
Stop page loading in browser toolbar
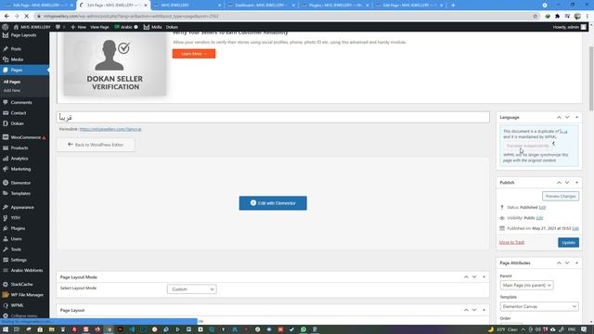coord(26,17)
